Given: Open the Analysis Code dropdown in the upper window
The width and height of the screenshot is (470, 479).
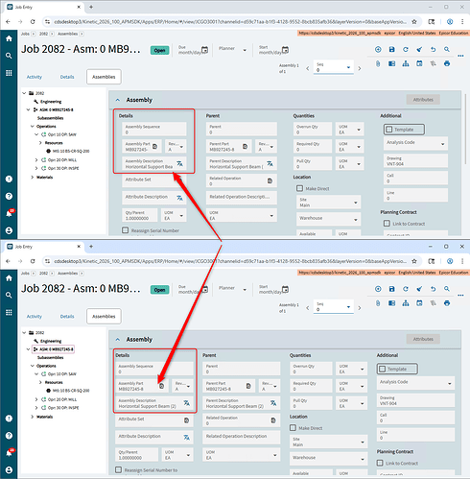Looking at the screenshot, I should click(x=415, y=144).
